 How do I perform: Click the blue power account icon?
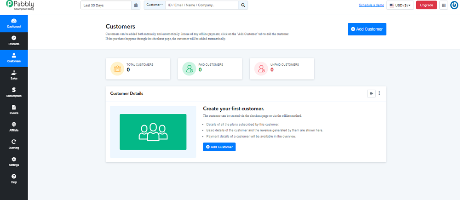454,5
